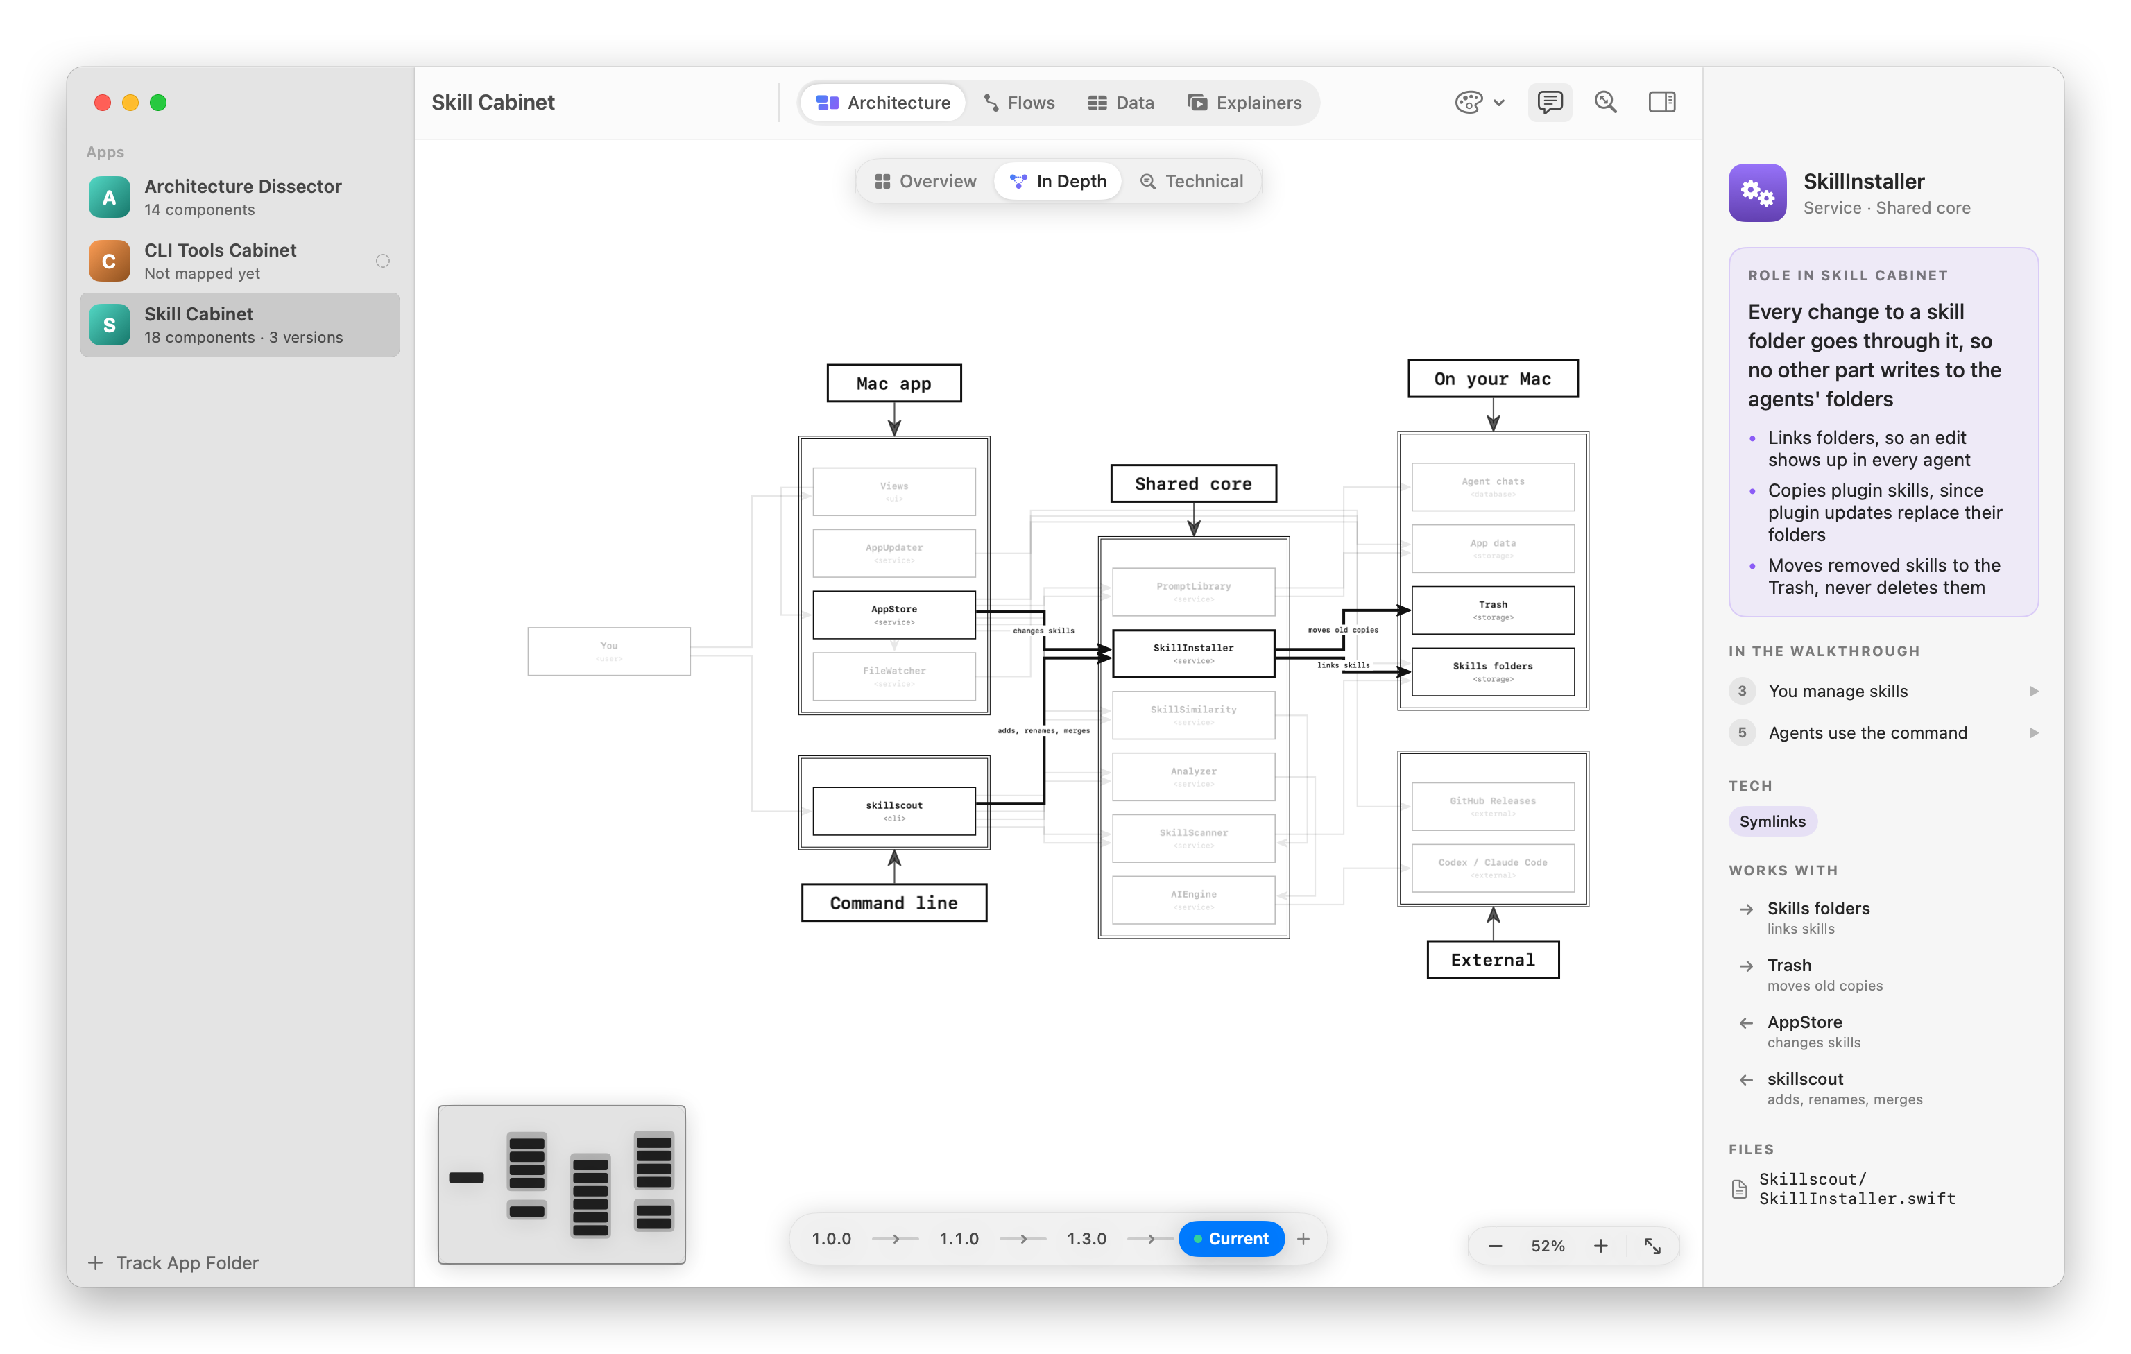This screenshot has height=1354, width=2131.
Task: Click the 52% zoom level value
Action: pyautogui.click(x=1548, y=1246)
